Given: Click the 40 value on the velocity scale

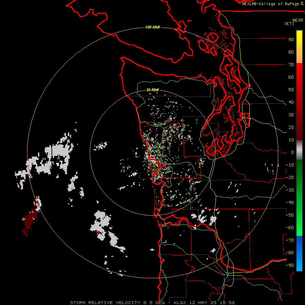Looking at the screenshot, I should [291, 102].
